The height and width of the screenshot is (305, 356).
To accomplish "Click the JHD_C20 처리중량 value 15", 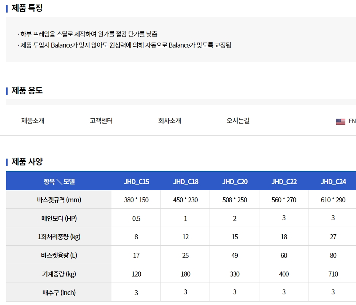I will point(235,237).
